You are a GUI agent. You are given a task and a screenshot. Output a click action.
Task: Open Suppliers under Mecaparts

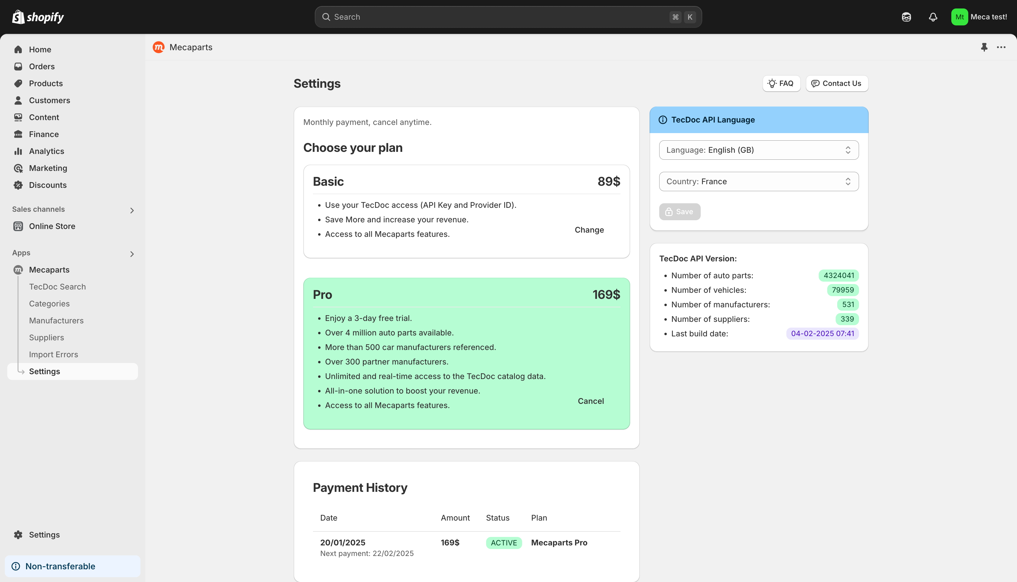click(x=46, y=338)
